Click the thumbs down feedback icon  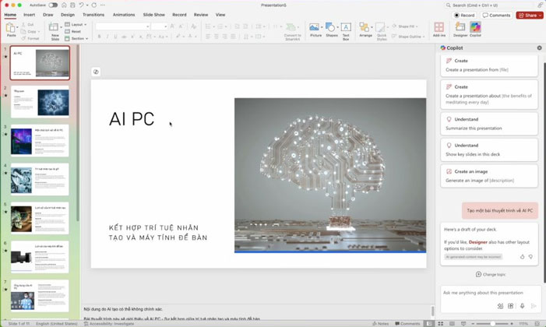[530, 256]
